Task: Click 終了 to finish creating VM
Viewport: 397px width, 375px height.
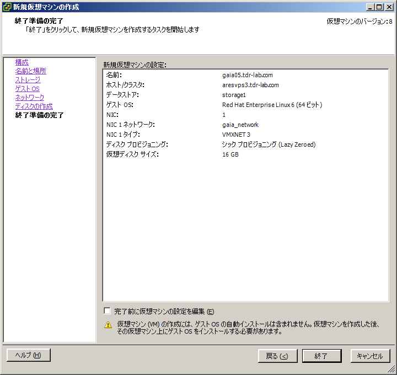Action: pos(321,356)
